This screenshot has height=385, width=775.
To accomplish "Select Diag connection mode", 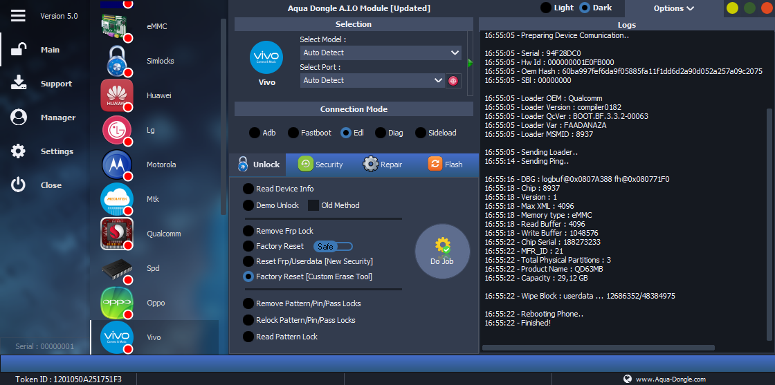I will pyautogui.click(x=389, y=133).
